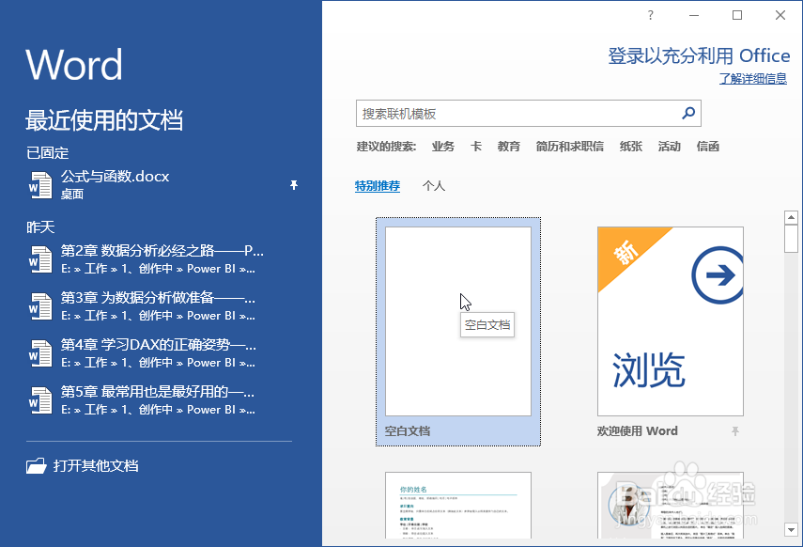Click the search magnifier icon
Viewport: 803px width, 547px height.
point(688,113)
